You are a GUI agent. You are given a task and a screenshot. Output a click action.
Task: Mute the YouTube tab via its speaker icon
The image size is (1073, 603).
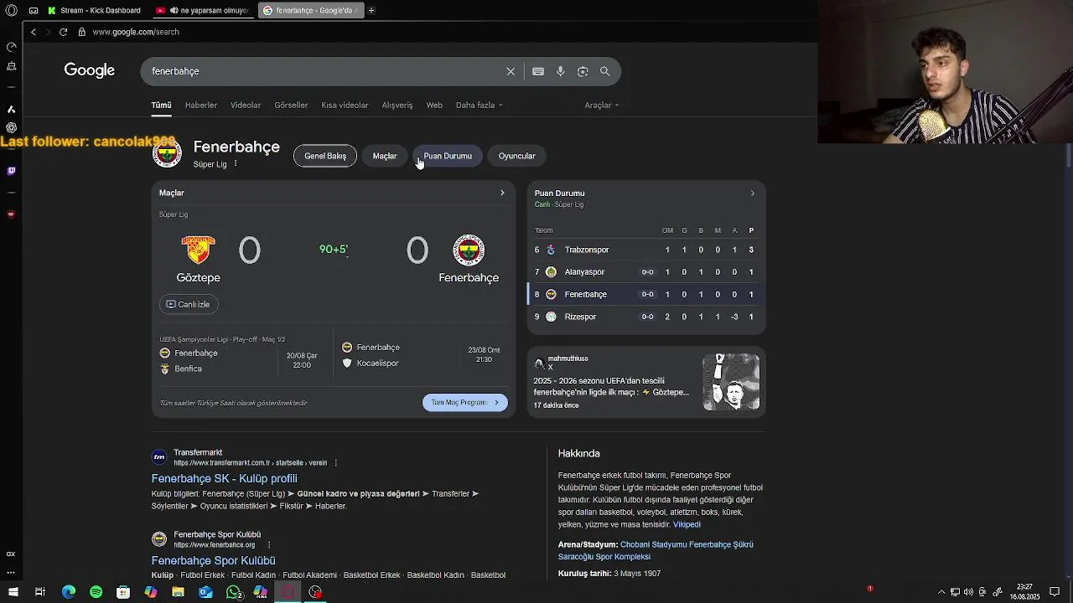click(174, 11)
